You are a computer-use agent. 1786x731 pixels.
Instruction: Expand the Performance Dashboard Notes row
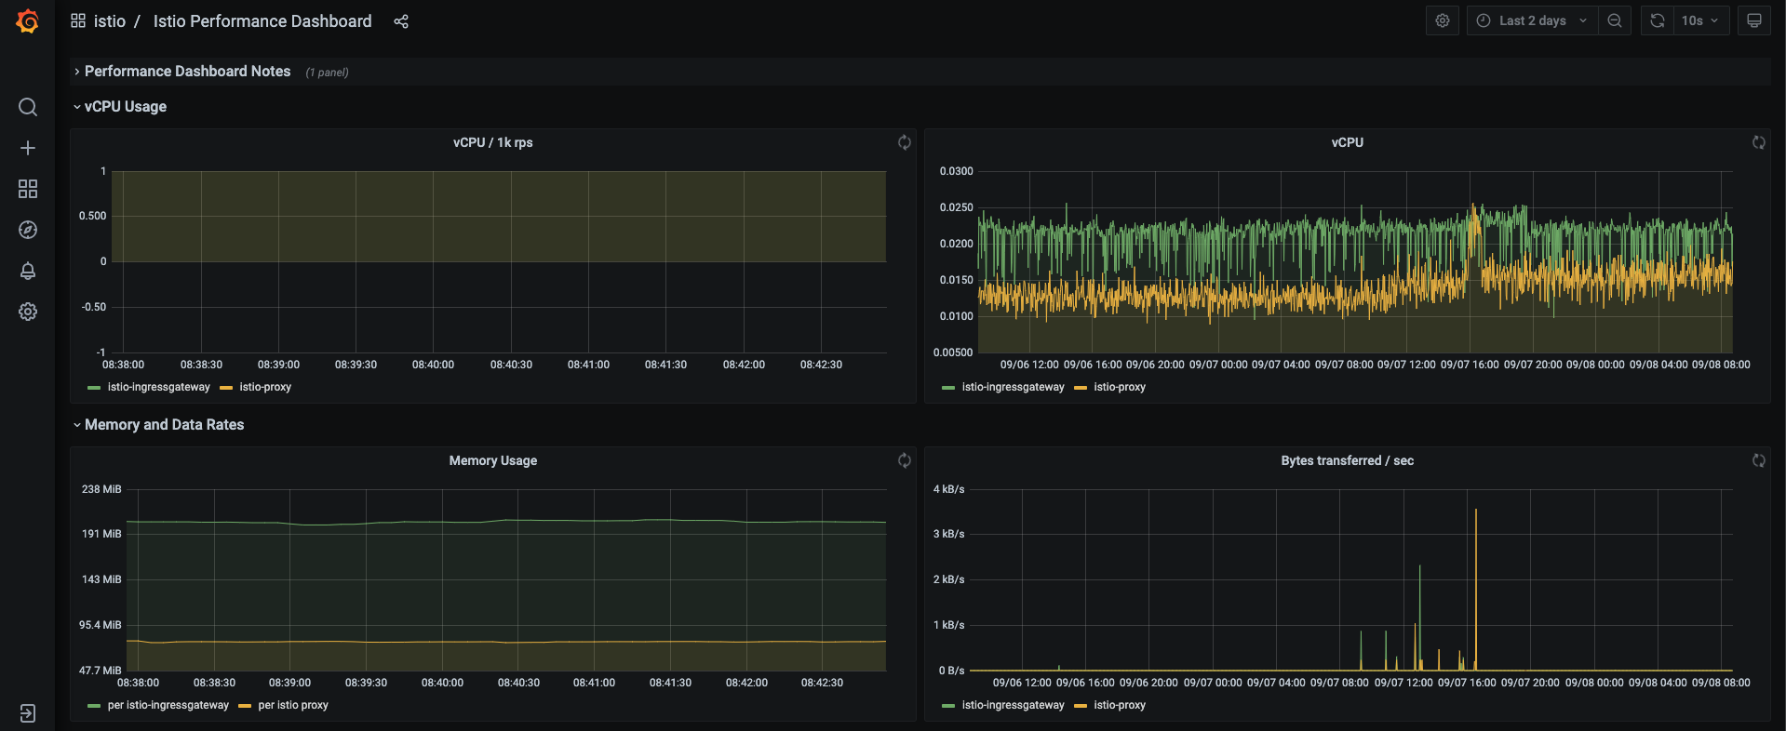(x=187, y=72)
